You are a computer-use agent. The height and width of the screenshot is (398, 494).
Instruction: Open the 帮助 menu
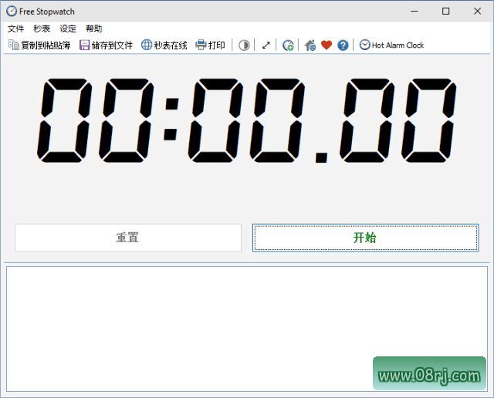(x=94, y=29)
